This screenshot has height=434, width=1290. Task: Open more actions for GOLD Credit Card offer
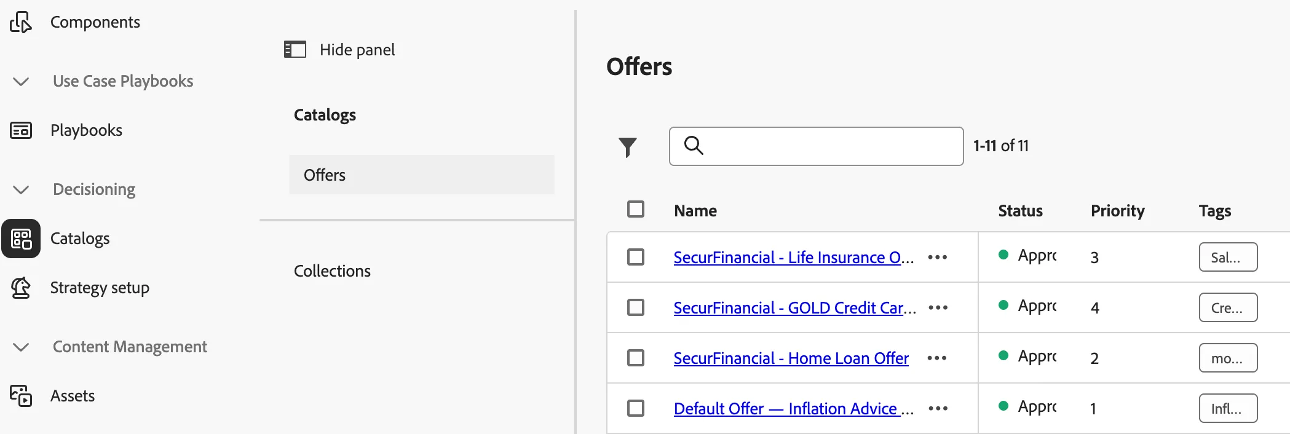point(938,307)
